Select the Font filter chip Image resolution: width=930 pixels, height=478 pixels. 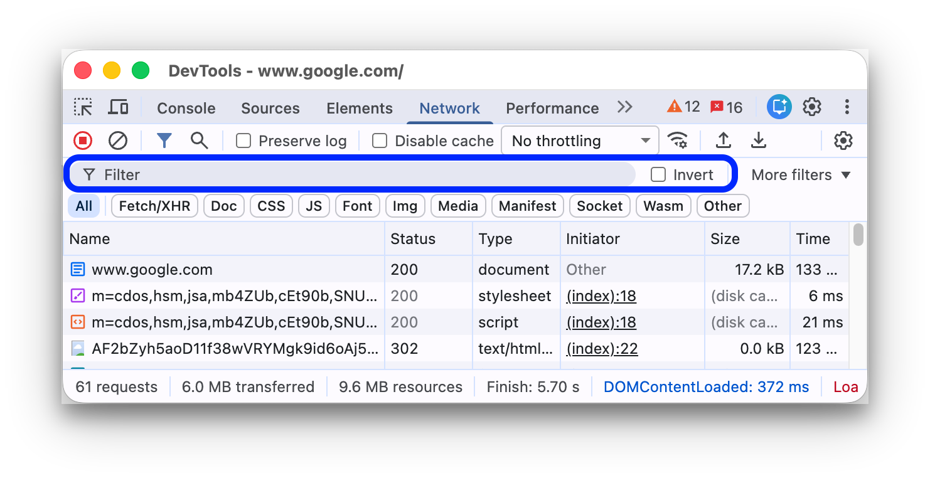(x=358, y=206)
